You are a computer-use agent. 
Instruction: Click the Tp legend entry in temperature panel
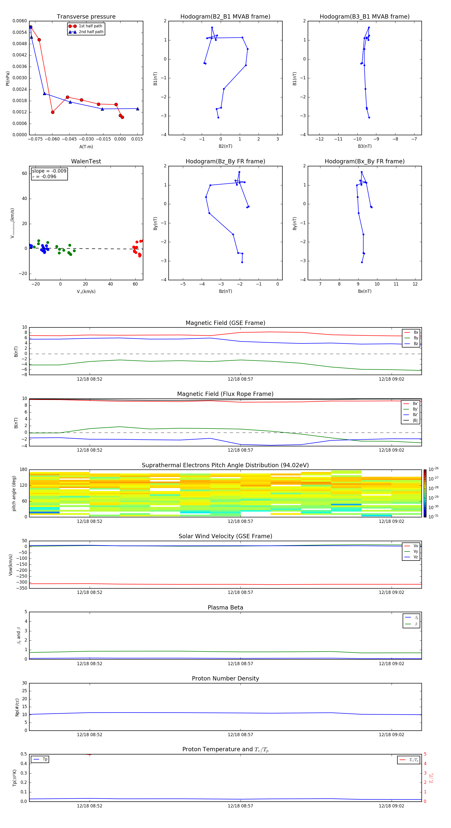click(40, 760)
